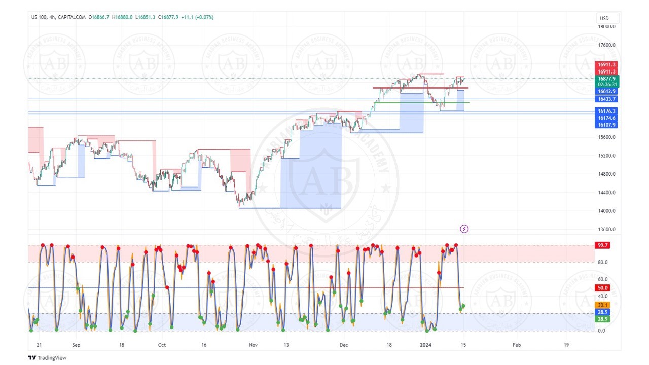Click the orange 30.1 indicator value
This screenshot has height=365, width=649.
[602, 305]
